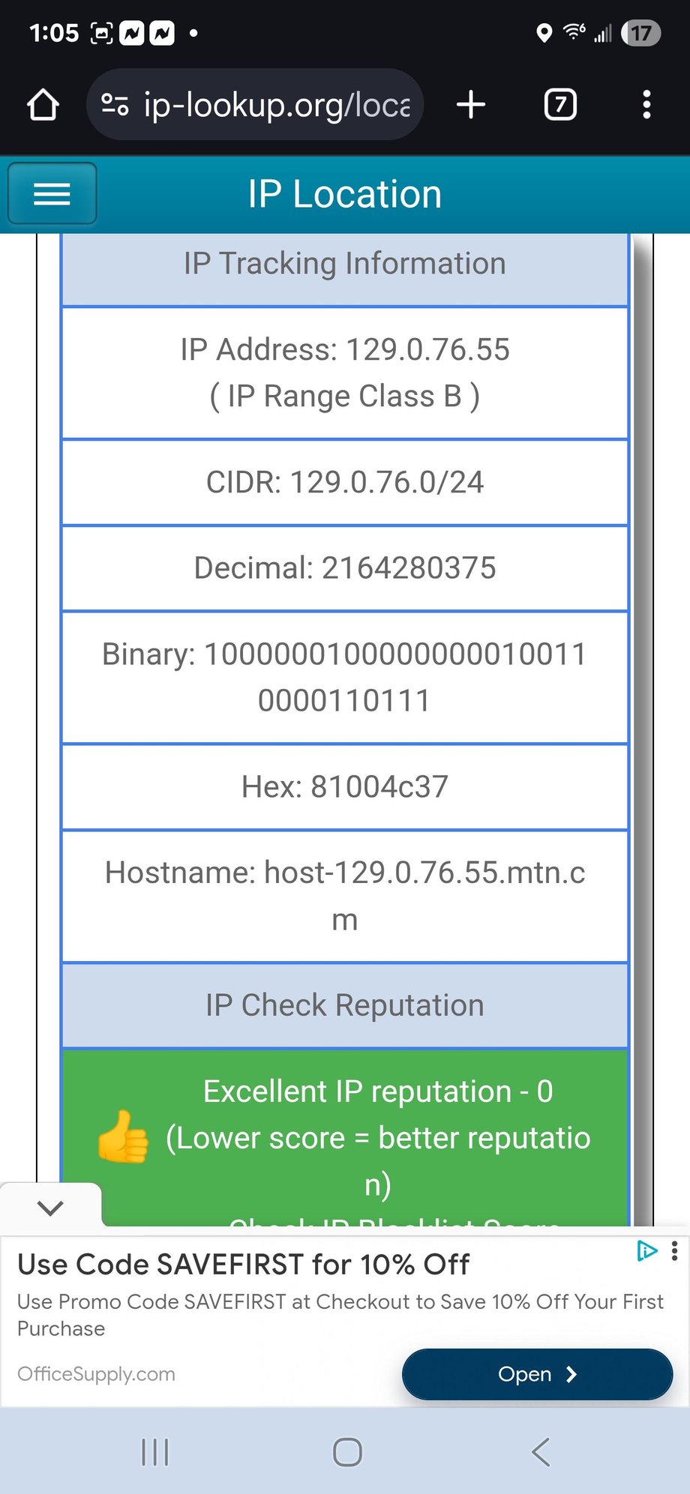Open the hamburger navigation menu
This screenshot has width=690, height=1494.
coord(52,193)
